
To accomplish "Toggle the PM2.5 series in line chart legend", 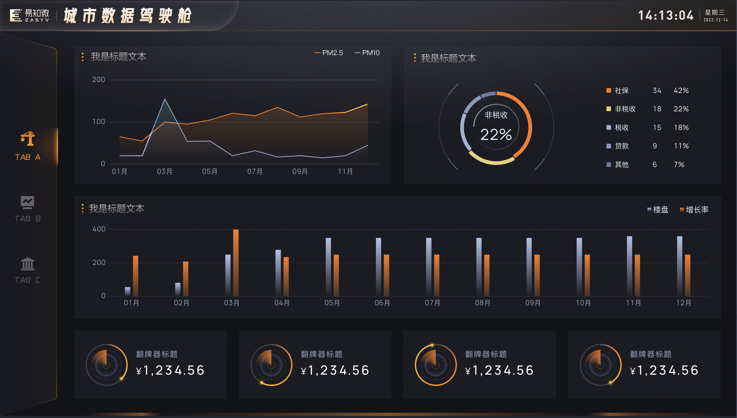I will (x=329, y=53).
